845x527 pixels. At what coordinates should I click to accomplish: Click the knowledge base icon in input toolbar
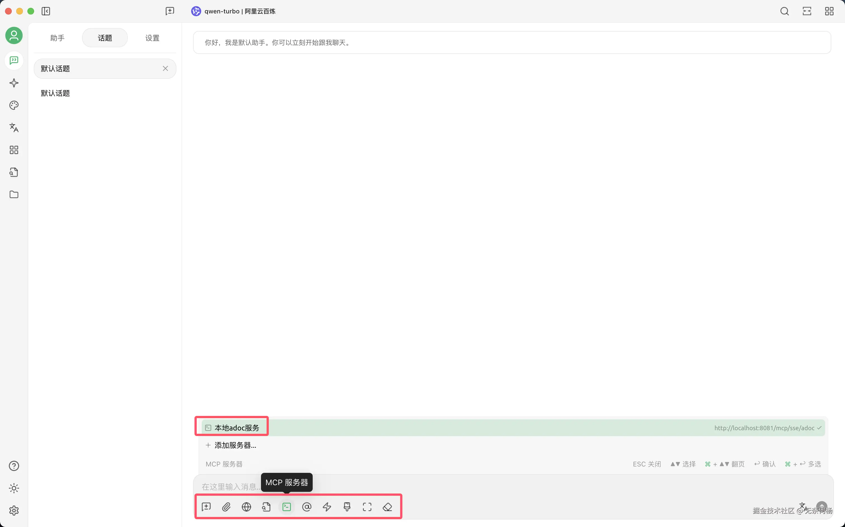tap(266, 507)
